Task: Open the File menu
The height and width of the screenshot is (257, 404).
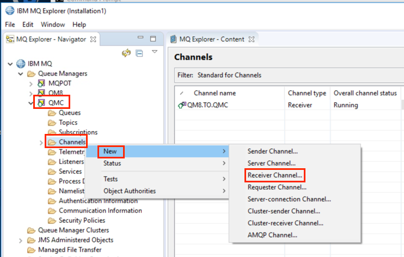Action: (x=10, y=25)
